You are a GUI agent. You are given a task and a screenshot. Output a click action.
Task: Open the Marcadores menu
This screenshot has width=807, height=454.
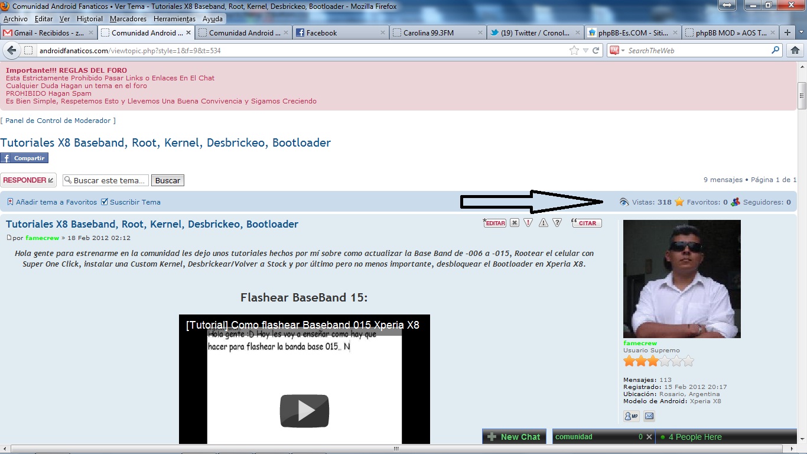tap(128, 19)
